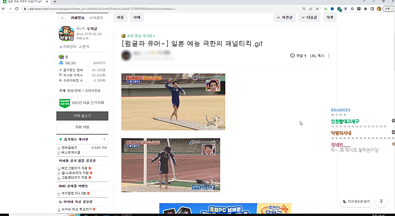Open the three-dot more options menu on the post

click(x=329, y=56)
